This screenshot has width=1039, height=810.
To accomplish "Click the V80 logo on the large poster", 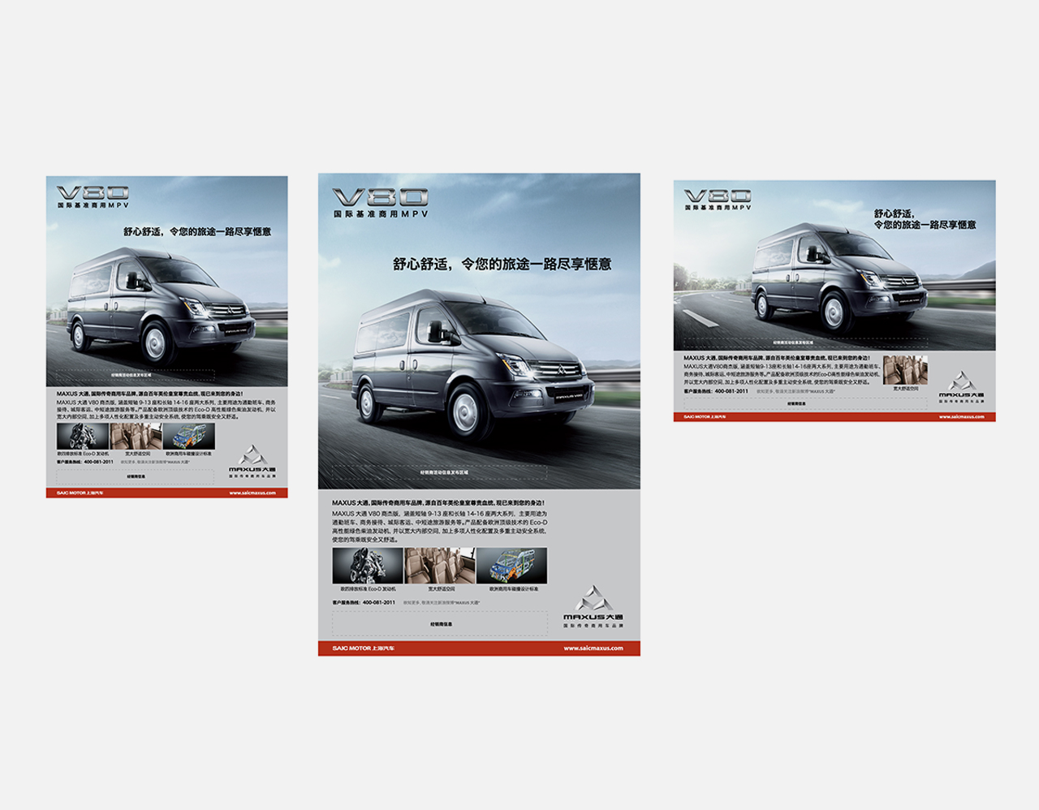I will (x=380, y=197).
